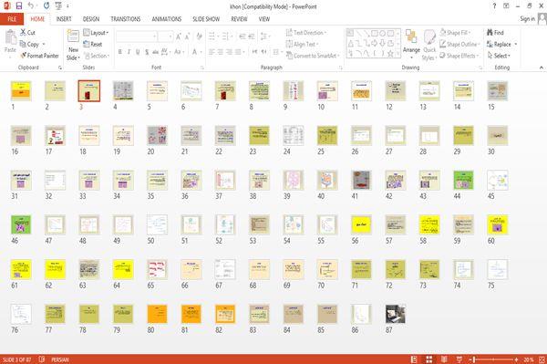Open the FILE tab

click(x=12, y=19)
